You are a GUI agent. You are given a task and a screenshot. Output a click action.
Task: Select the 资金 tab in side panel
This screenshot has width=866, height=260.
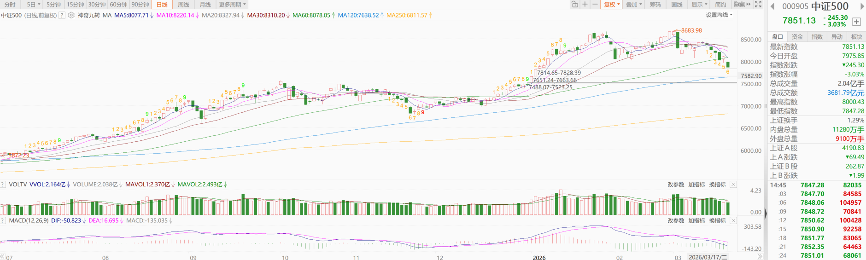(x=797, y=37)
